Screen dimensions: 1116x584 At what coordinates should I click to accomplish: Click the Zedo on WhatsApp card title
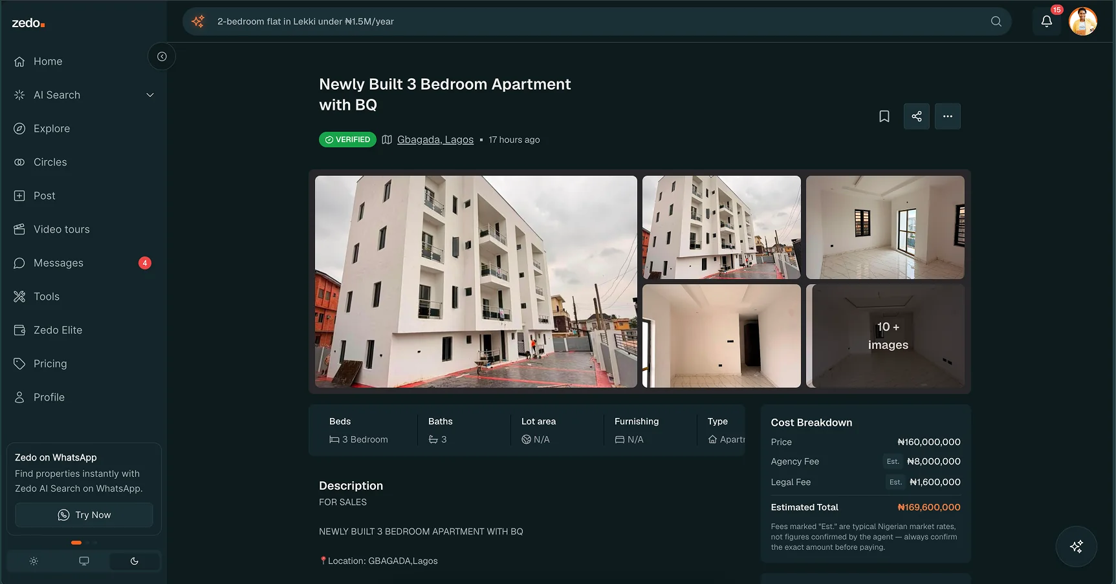pyautogui.click(x=56, y=457)
